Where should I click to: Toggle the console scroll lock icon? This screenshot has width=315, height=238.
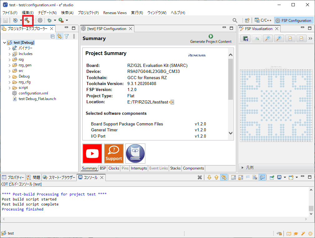(x=241, y=177)
